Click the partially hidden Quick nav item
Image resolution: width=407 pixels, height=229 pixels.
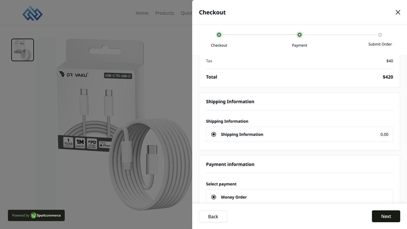tap(187, 13)
